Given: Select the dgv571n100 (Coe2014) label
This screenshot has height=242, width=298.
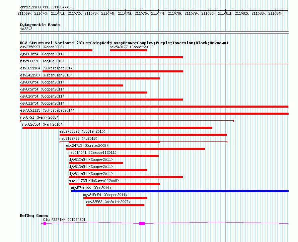Looking at the screenshot, I should pos(91,188).
